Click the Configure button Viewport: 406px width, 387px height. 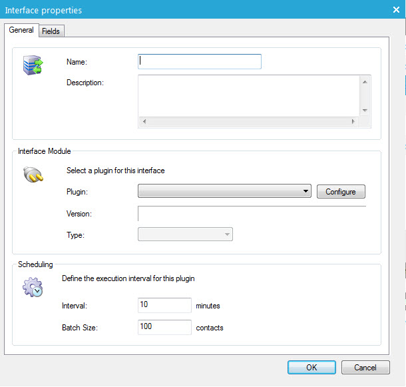click(341, 192)
